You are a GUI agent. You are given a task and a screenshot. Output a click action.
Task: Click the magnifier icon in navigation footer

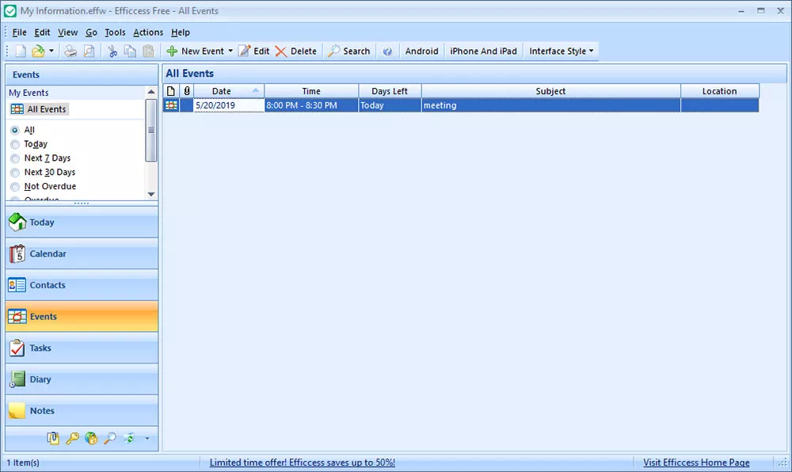coord(109,438)
